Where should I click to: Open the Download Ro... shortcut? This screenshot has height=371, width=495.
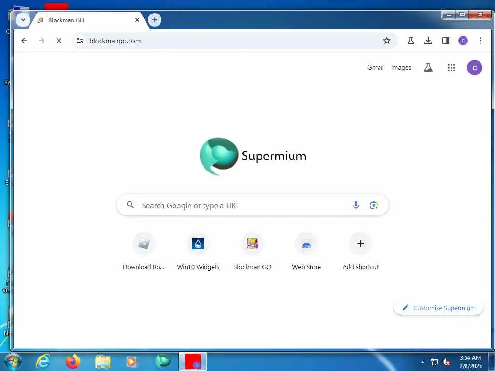(144, 251)
